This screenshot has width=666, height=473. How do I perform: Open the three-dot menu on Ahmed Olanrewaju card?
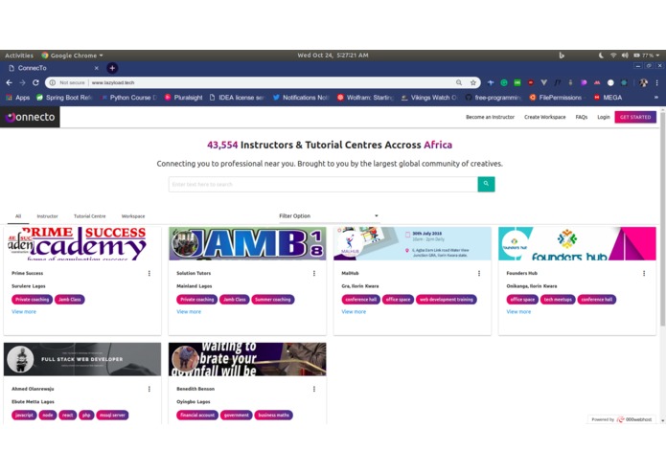click(149, 389)
